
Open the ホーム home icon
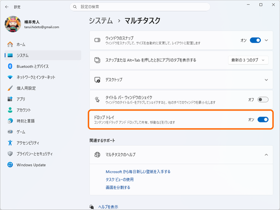[x=10, y=44]
